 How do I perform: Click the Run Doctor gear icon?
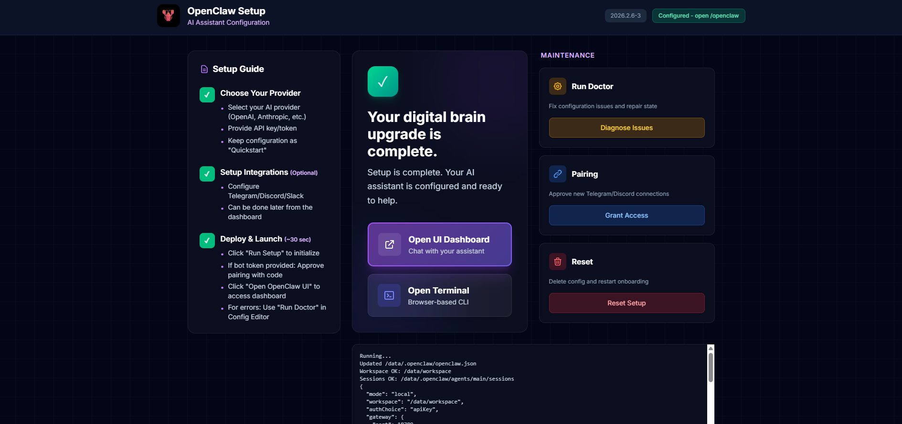point(558,86)
